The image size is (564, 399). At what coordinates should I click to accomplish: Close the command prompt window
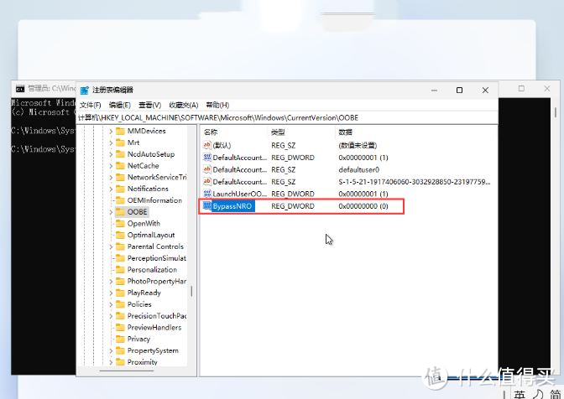click(547, 88)
